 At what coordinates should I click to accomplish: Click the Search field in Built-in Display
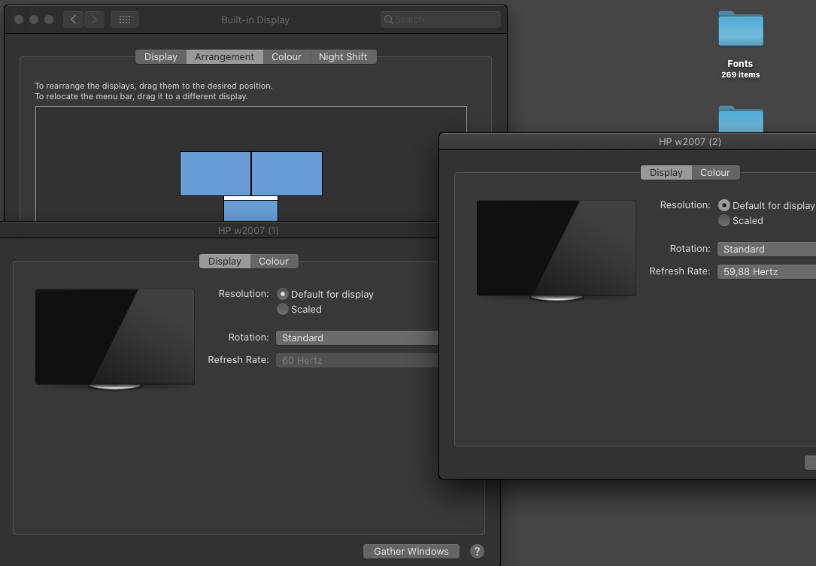(x=440, y=20)
